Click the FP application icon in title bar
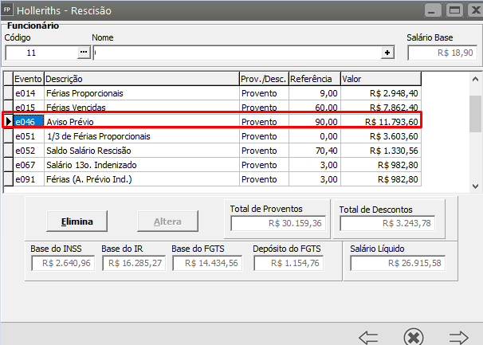This screenshot has width=483, height=345. (x=7, y=10)
